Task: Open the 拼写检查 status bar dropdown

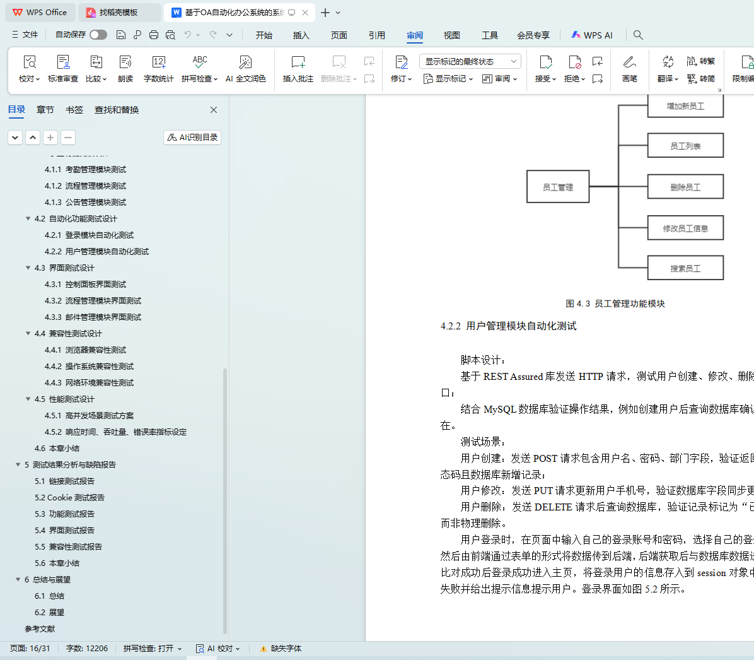Action: coord(153,649)
